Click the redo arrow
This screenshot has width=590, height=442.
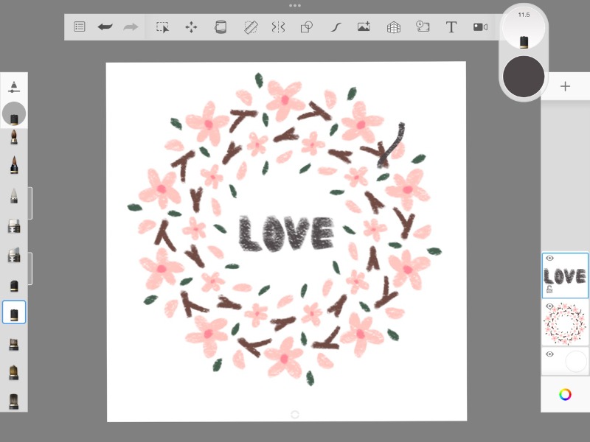pos(131,27)
